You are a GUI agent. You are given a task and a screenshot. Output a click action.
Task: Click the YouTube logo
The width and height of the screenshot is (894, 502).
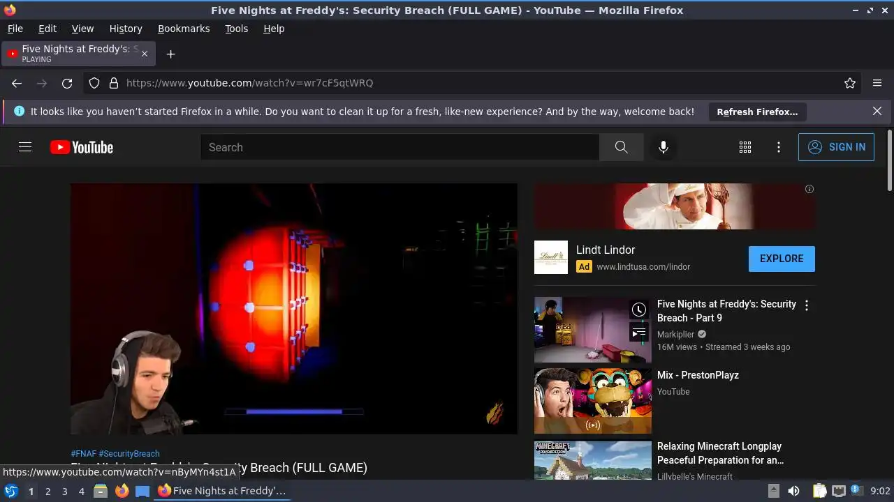coord(82,147)
